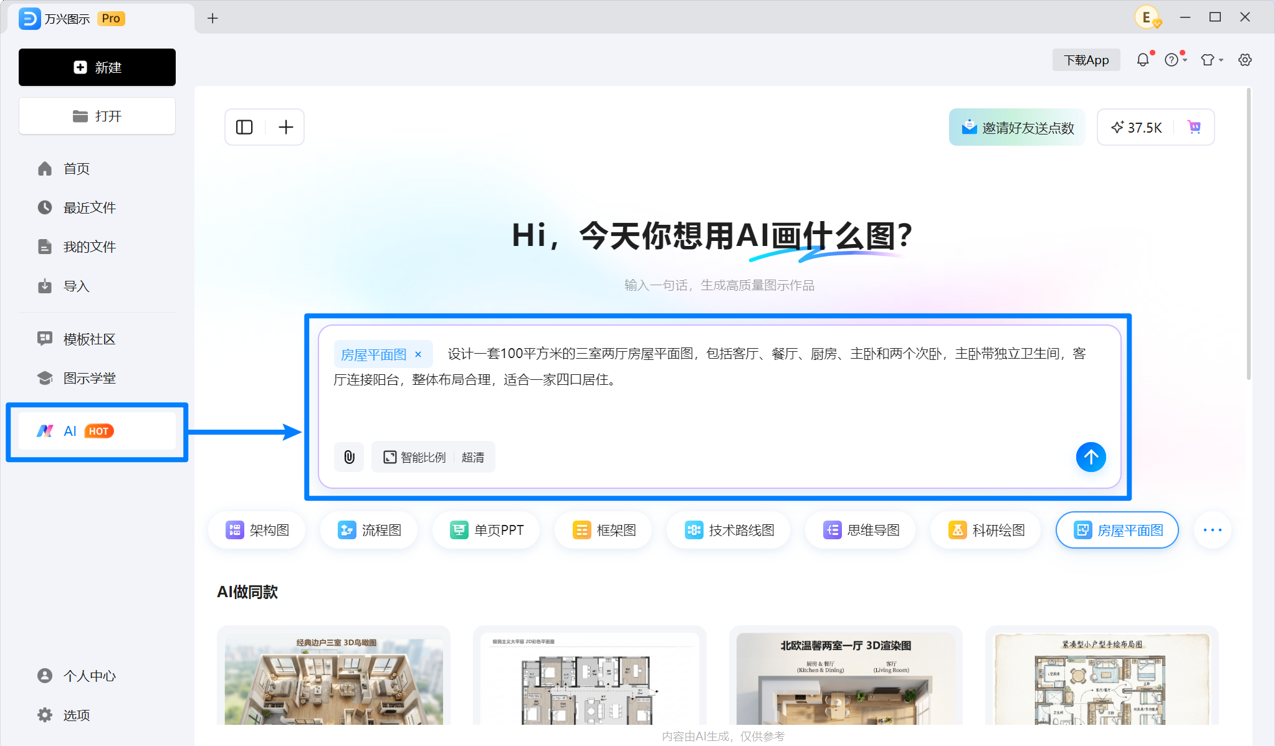Click the user avatar E
The height and width of the screenshot is (746, 1275).
pos(1147,17)
